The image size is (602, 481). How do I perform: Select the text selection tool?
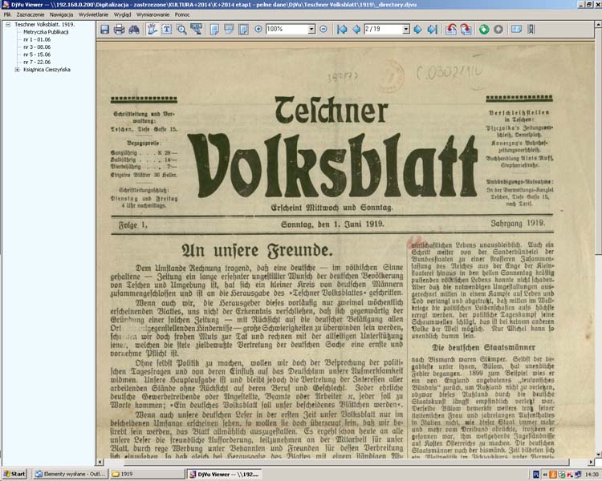(167, 29)
